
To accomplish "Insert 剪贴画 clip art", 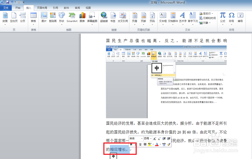I will tap(53, 18).
